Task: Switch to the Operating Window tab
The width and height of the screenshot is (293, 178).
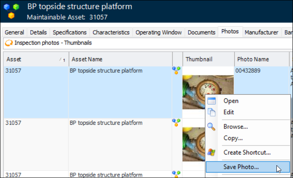Action: [159, 32]
